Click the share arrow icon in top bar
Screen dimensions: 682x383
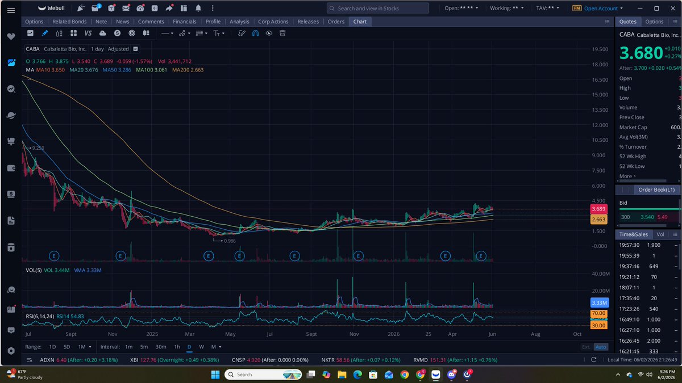point(169,9)
